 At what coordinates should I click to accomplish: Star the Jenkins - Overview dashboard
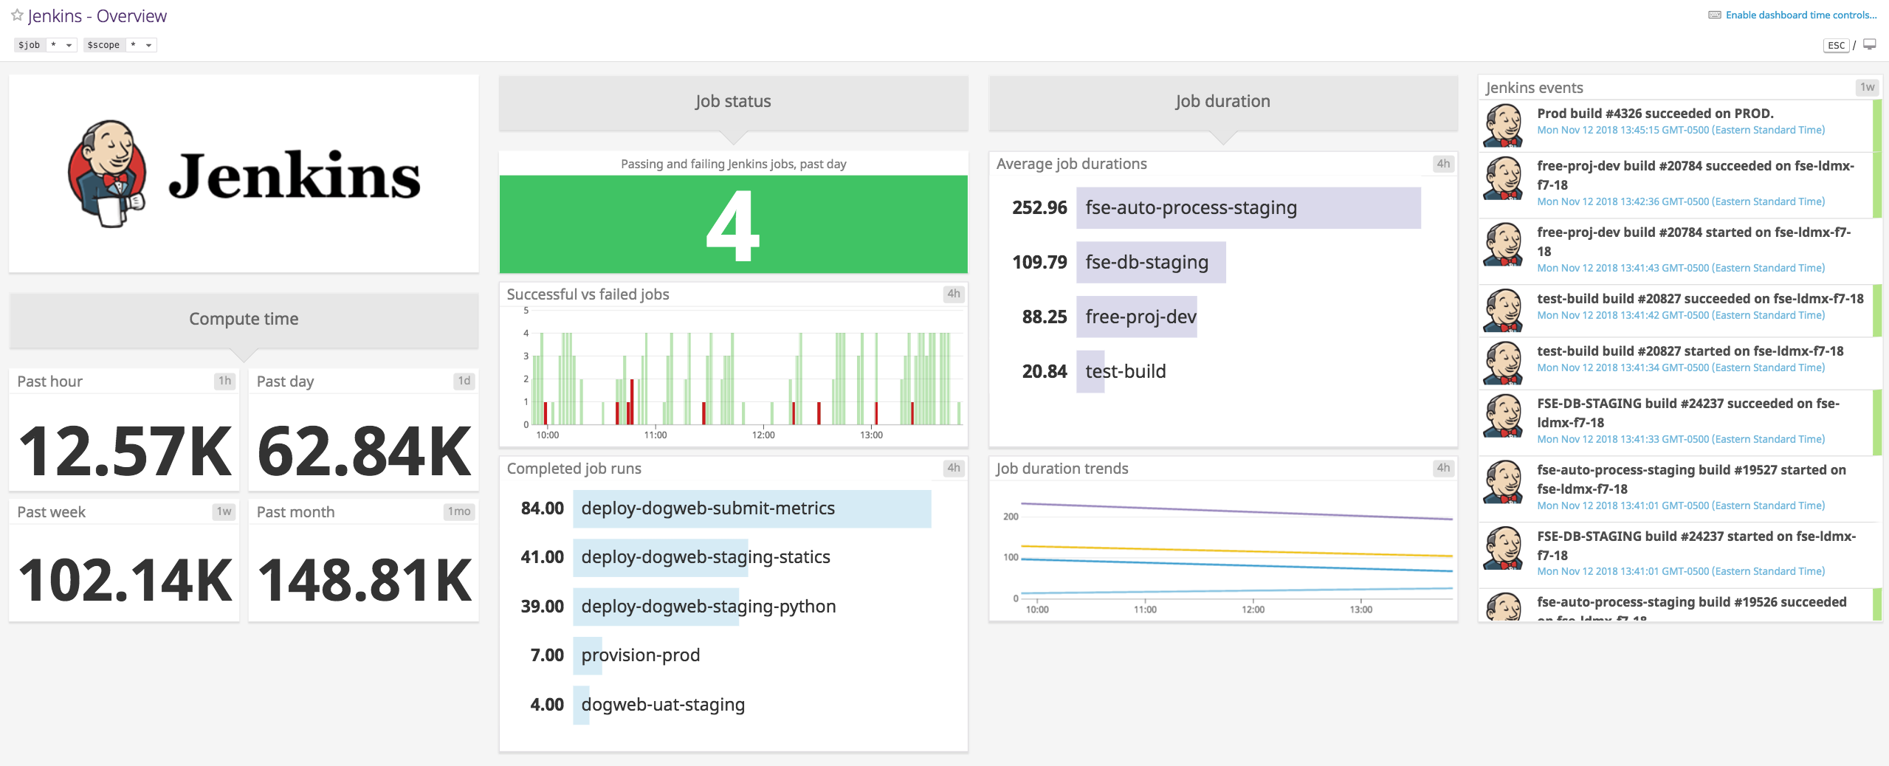pyautogui.click(x=17, y=15)
